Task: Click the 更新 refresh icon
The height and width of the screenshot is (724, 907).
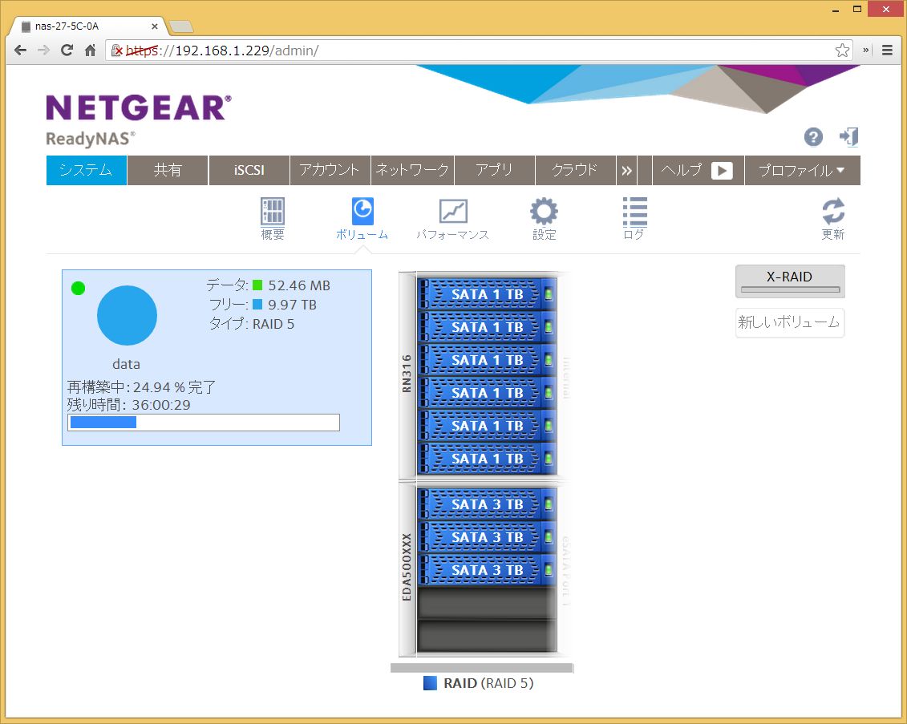Action: coord(833,212)
